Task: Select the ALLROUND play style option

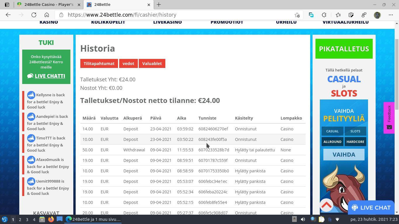Action: (x=332, y=142)
